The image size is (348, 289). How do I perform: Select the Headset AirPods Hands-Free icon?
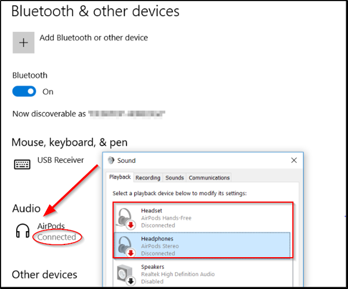click(125, 217)
